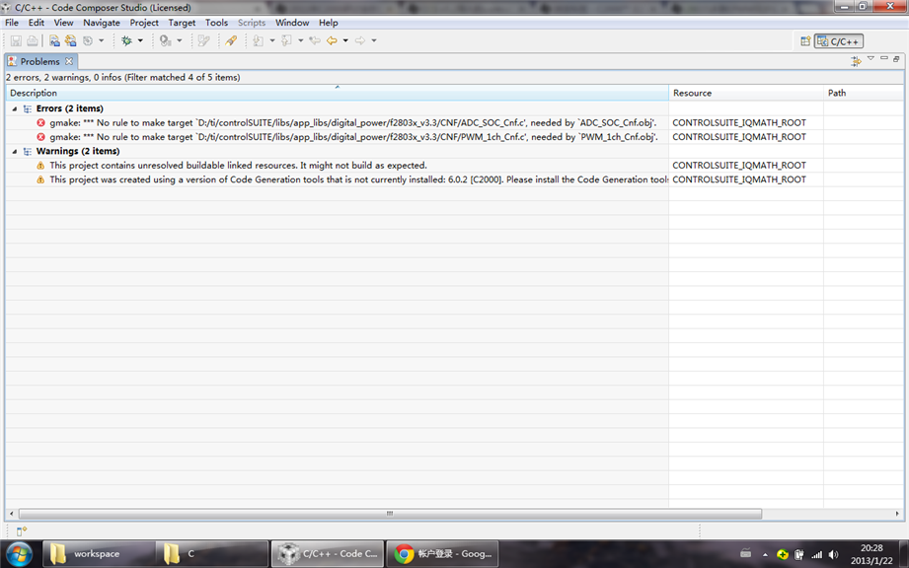Viewport: 909px width, 568px height.
Task: Open the Problems view menu triangle
Action: coord(871,58)
